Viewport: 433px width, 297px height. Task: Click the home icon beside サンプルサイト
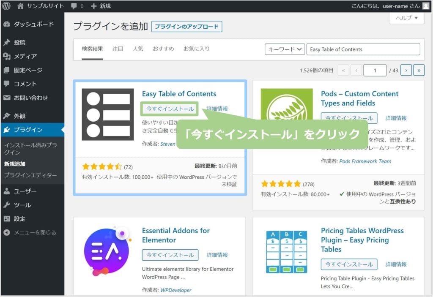coord(20,6)
